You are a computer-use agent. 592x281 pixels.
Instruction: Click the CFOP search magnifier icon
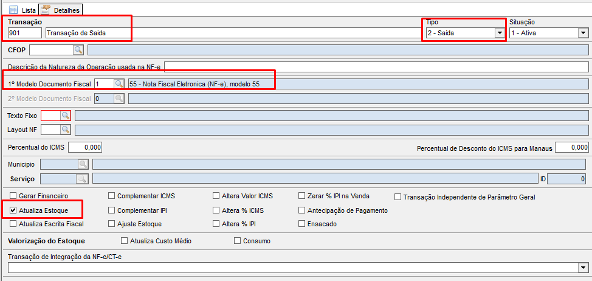(x=79, y=50)
